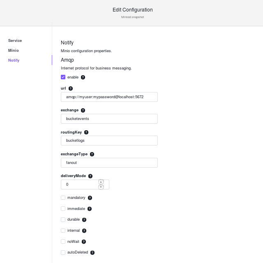Check the immediate option

click(x=63, y=209)
